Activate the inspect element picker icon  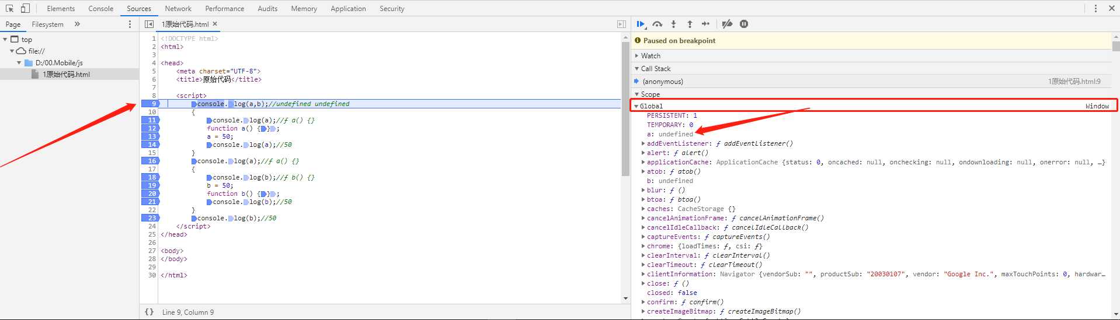[9, 8]
